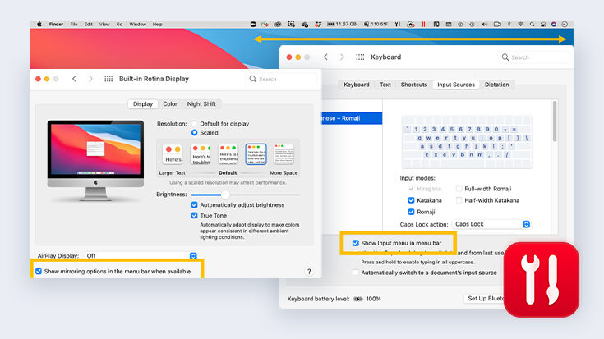Click the eye icon in menu bar
The width and height of the screenshot is (604, 339).
tap(278, 25)
